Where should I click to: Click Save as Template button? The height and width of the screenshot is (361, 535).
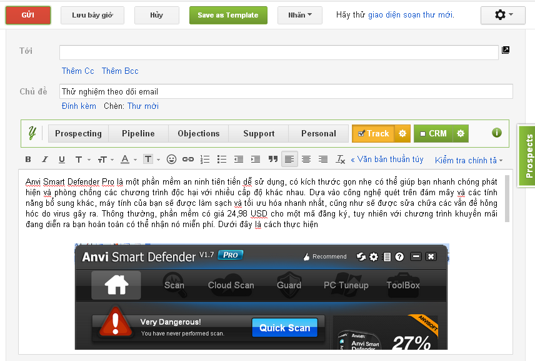click(228, 15)
